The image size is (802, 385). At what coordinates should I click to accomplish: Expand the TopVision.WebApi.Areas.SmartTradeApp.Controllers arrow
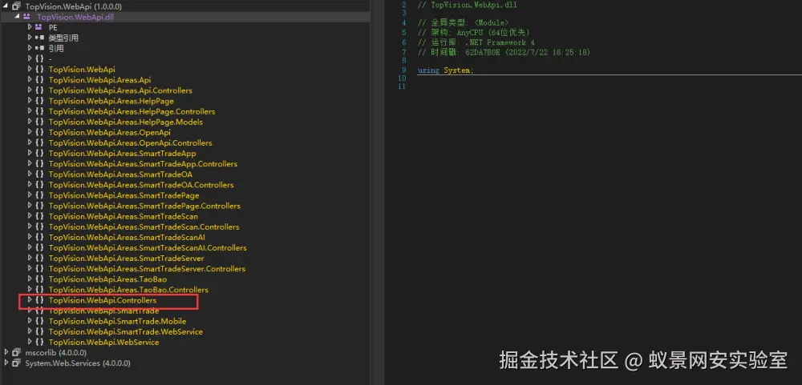click(30, 163)
